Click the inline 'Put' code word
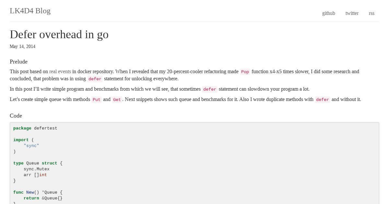 click(97, 100)
